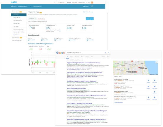This screenshot has height=127, width=163.
Task: Click Export CSV icon under Follow Links
Action: (x=42, y=40)
